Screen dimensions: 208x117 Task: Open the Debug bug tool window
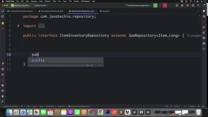coord(3,96)
